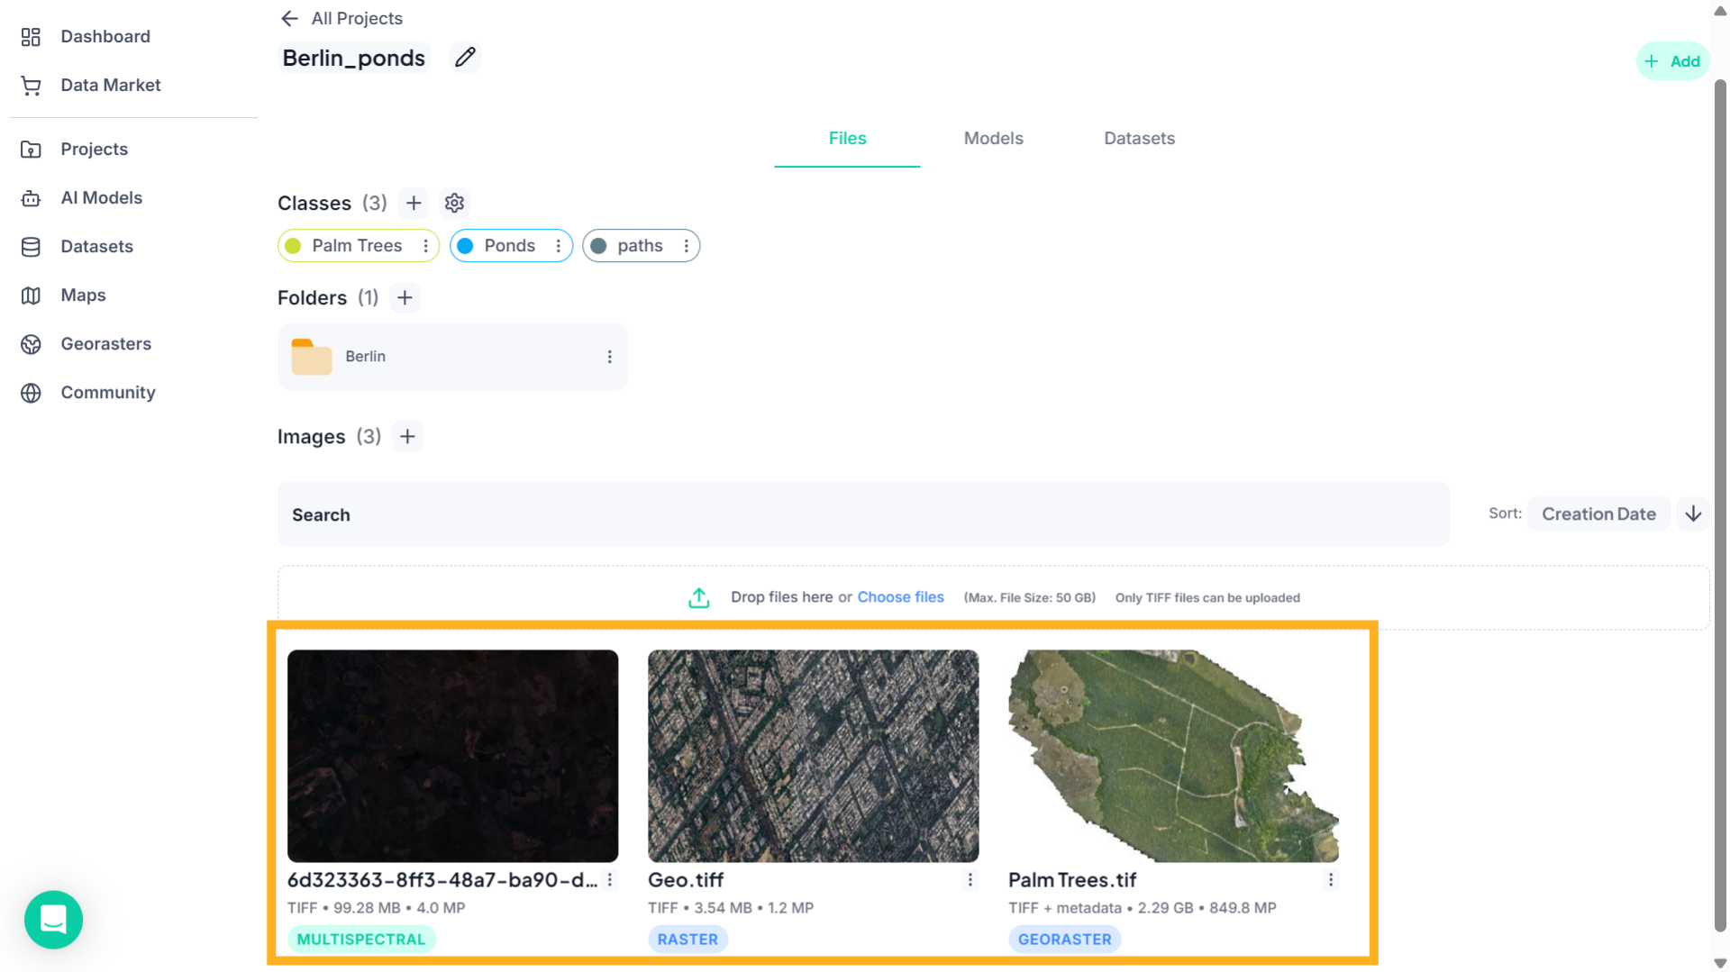Select the Palm Trees class chip
The height and width of the screenshot is (972, 1730).
[x=358, y=246]
